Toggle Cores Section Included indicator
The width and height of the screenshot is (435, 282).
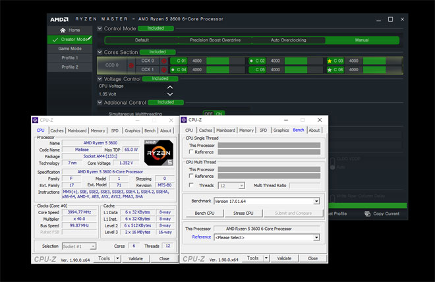(x=158, y=52)
